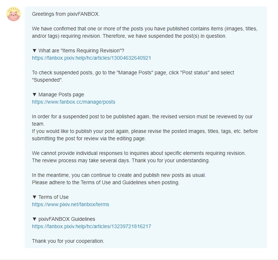Image resolution: width=278 pixels, height=260 pixels.
Task: Open the Items Requiring Revision article link
Action: coord(91,58)
